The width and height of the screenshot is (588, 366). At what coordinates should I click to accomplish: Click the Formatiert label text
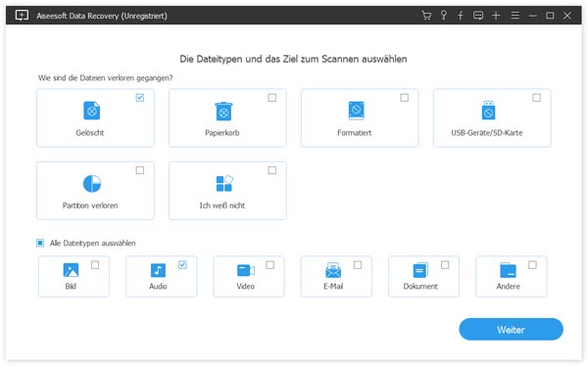(355, 133)
